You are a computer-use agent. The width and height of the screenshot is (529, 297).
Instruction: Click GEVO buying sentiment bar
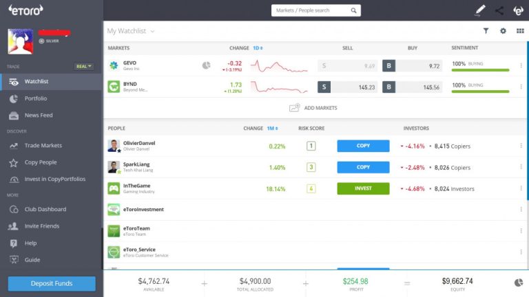tap(480, 70)
